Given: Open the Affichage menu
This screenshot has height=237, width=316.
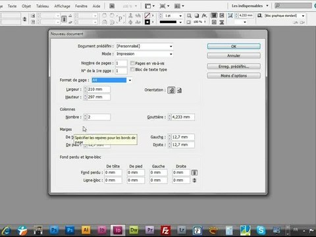Looking at the screenshot, I should tap(62, 6).
